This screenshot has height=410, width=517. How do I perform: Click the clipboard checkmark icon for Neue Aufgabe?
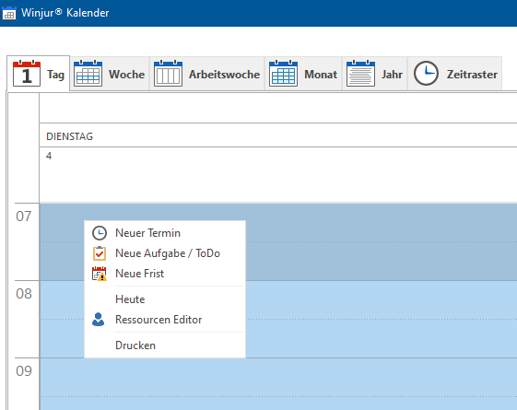tap(100, 253)
